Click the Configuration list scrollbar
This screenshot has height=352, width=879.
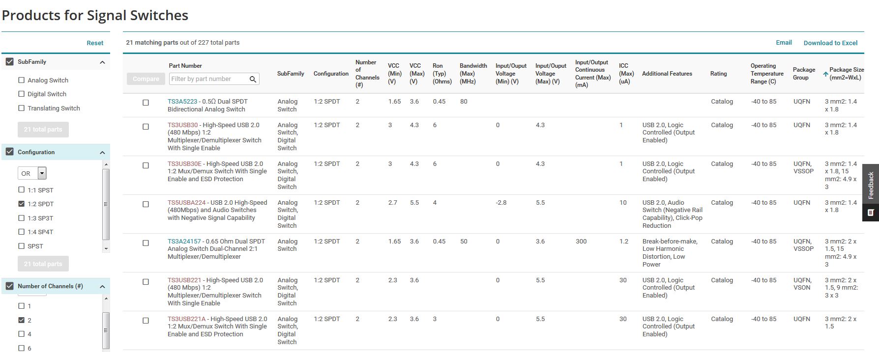pos(106,204)
